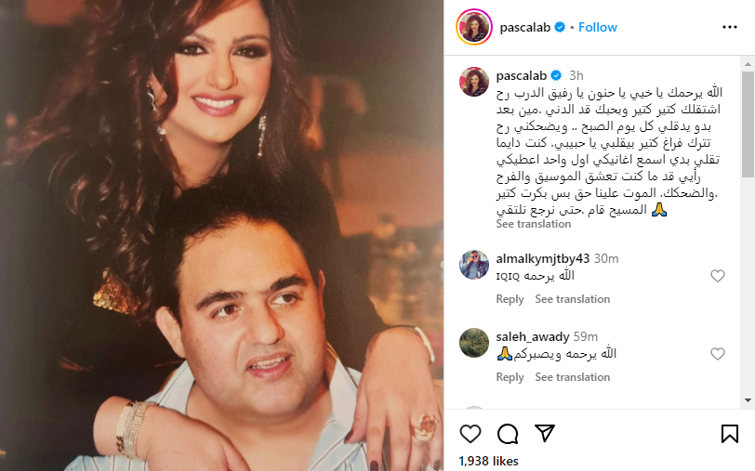The height and width of the screenshot is (471, 755).
Task: Open pascalab story profile picture in header
Action: pyautogui.click(x=474, y=27)
